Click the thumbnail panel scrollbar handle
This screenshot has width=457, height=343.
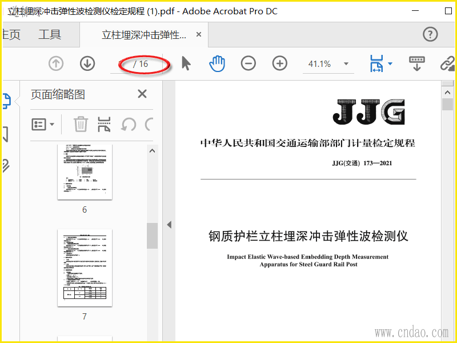(152, 236)
